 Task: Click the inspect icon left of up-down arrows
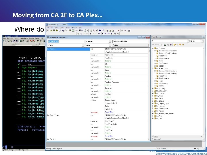[x=168, y=45]
